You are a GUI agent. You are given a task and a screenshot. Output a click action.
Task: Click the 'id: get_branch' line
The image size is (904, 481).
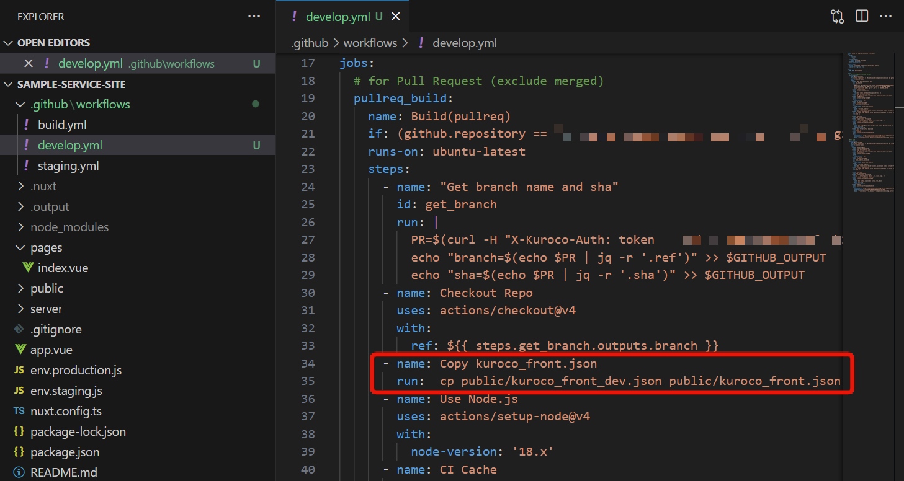(x=447, y=204)
